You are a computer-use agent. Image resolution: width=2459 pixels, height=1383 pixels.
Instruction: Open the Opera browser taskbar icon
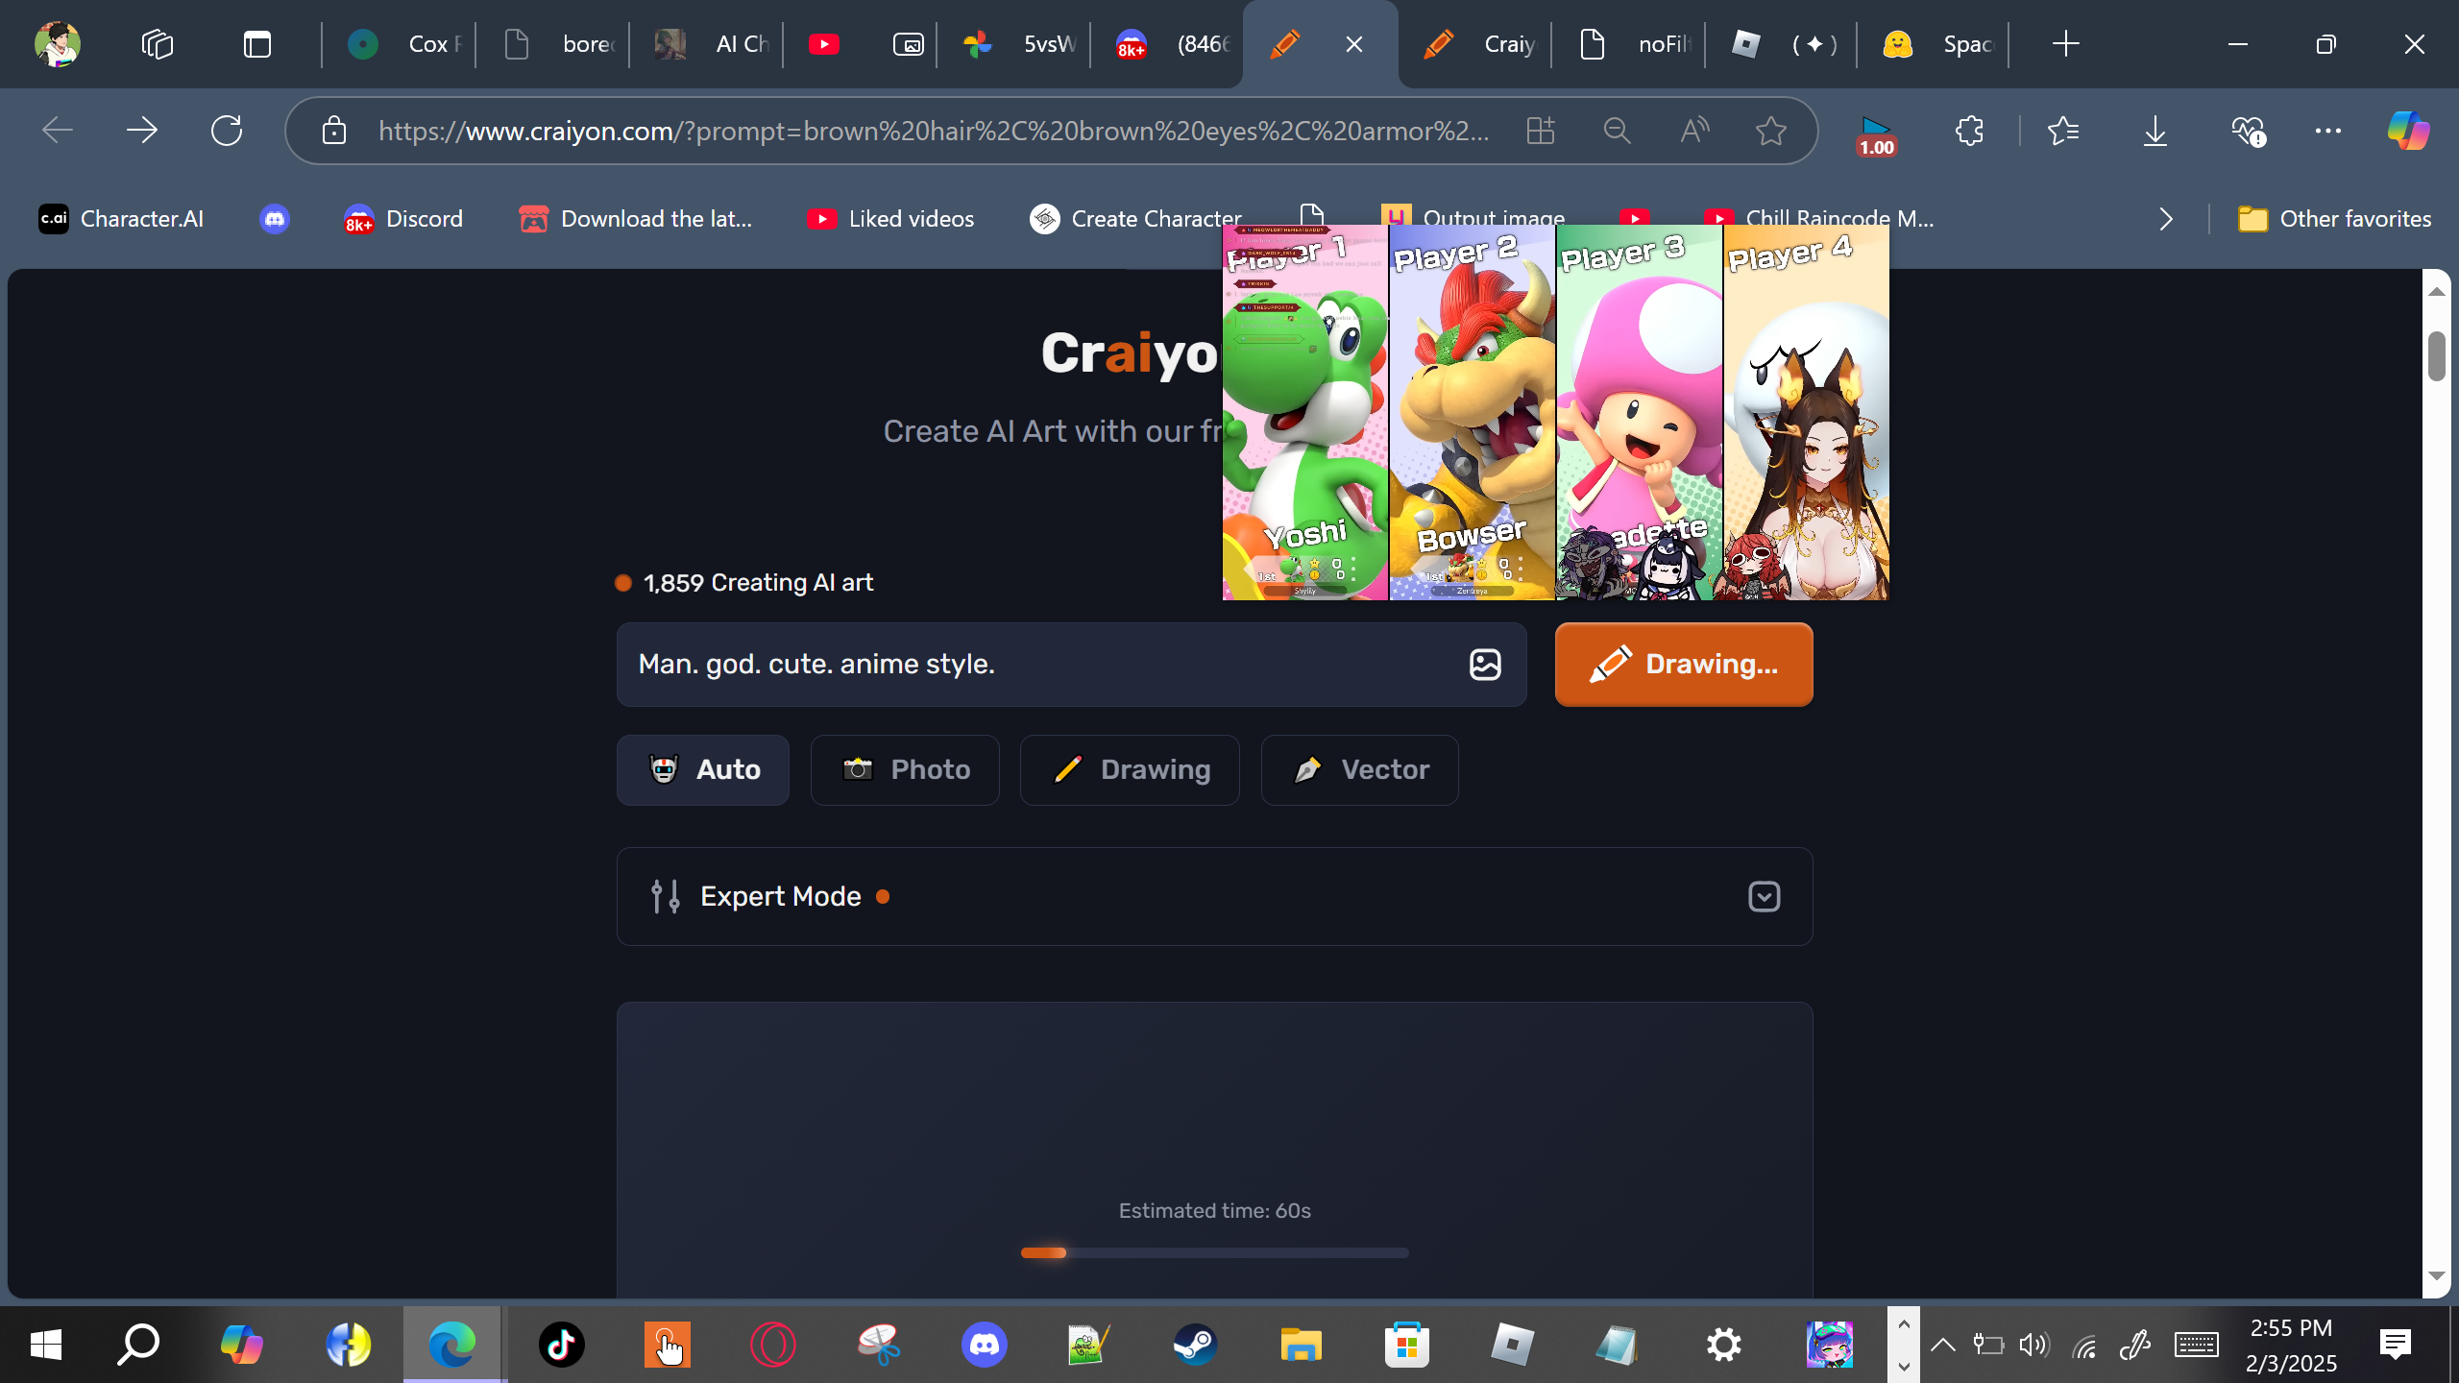coord(773,1345)
